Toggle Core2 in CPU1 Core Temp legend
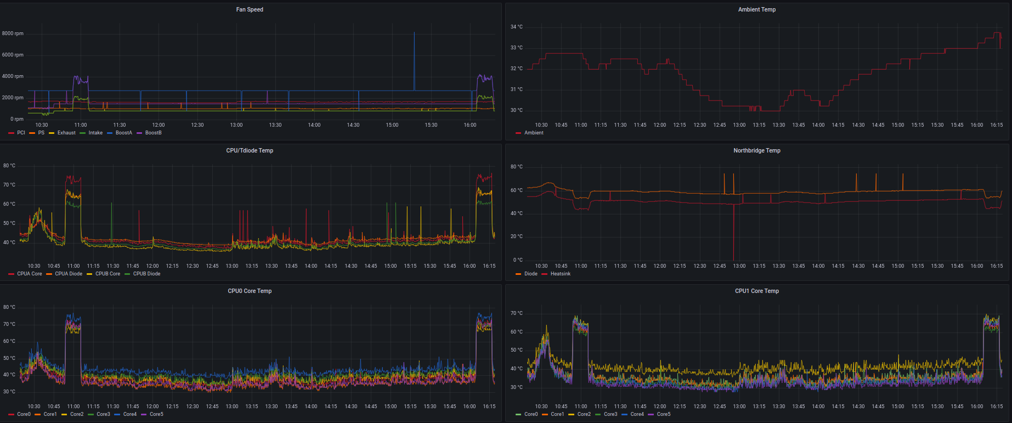Viewport: 1012px width, 423px height. [x=584, y=414]
